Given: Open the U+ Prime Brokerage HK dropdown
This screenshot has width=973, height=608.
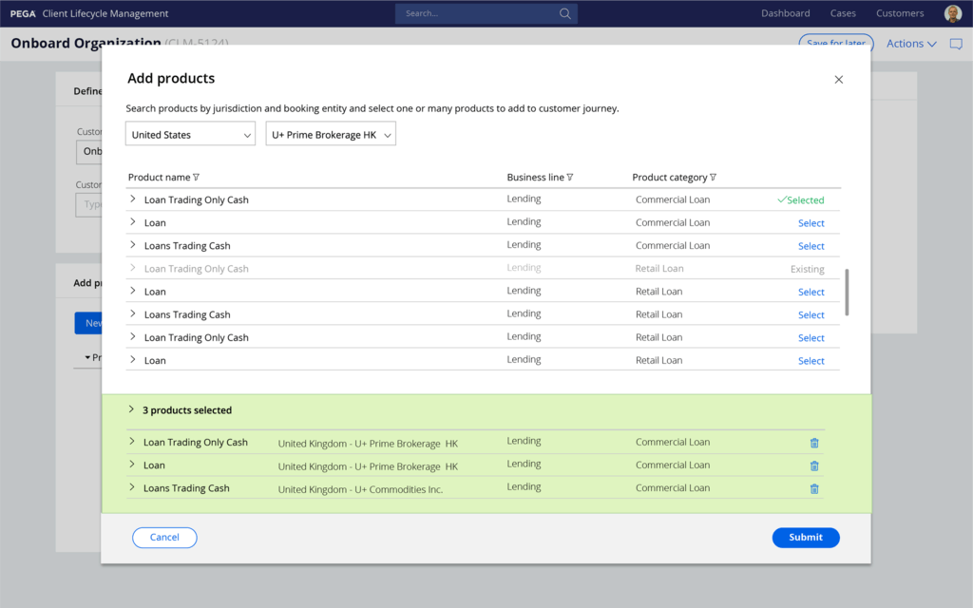Looking at the screenshot, I should (x=330, y=135).
